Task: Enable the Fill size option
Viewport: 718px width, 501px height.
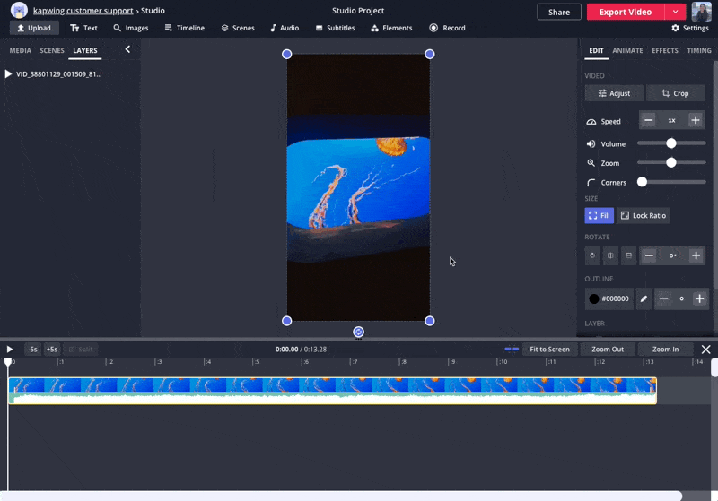Action: click(599, 215)
